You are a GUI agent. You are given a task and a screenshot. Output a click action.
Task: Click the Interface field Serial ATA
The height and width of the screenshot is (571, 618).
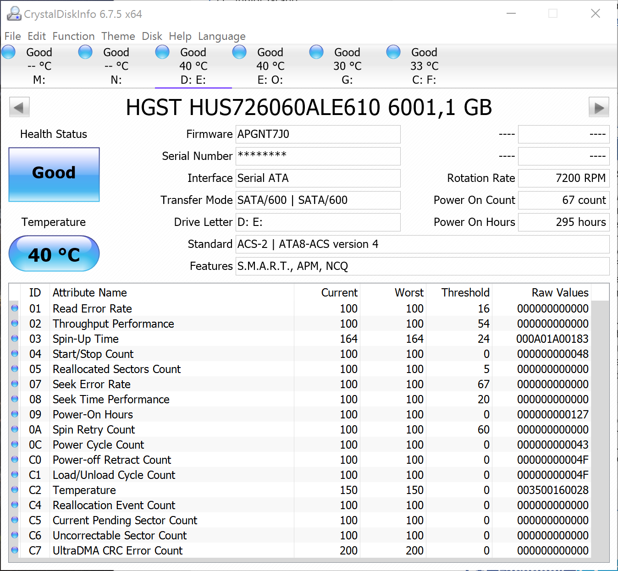(318, 178)
